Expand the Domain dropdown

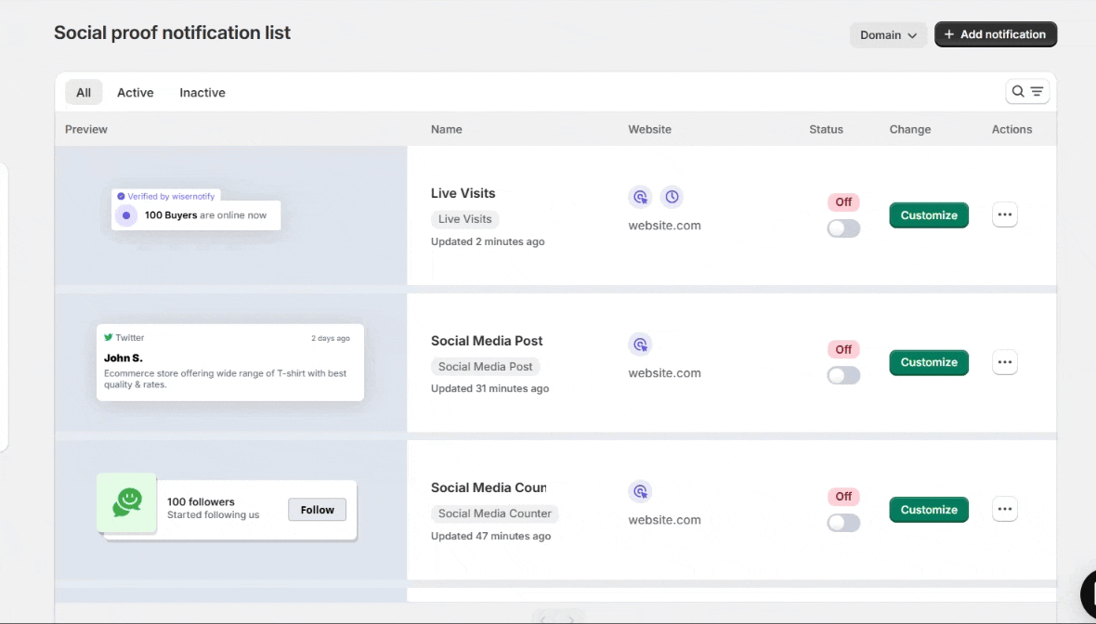tap(888, 35)
